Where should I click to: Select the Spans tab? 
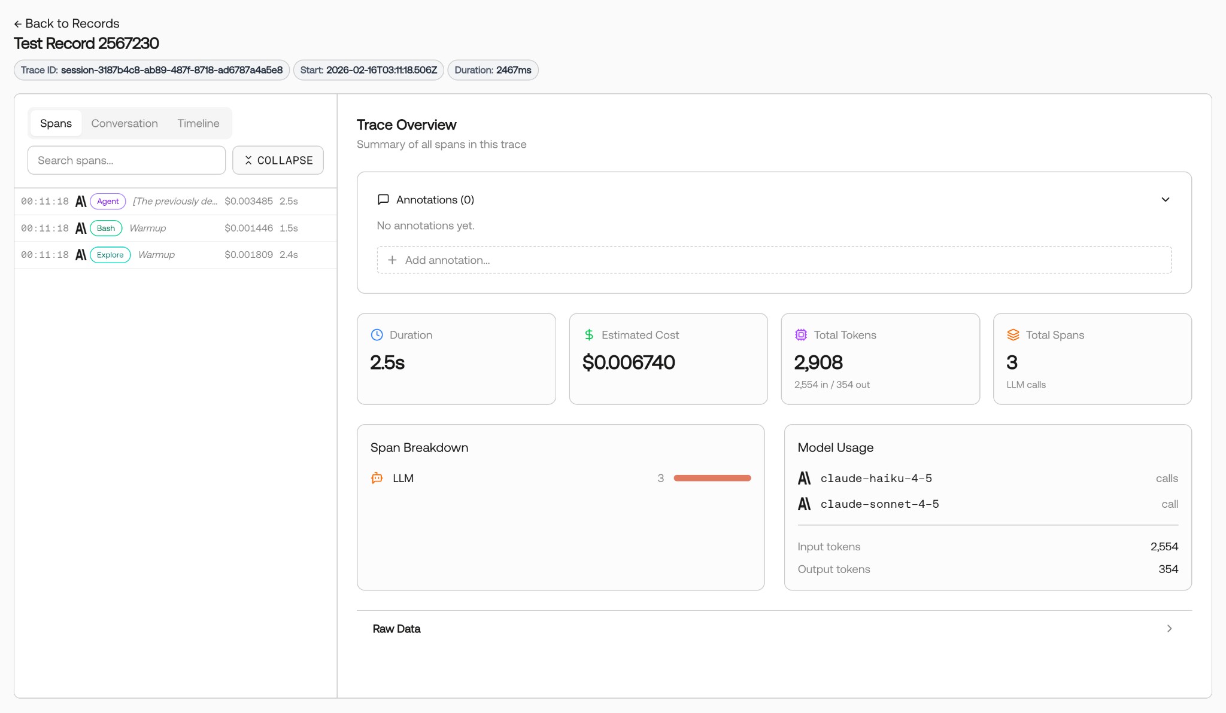[56, 123]
